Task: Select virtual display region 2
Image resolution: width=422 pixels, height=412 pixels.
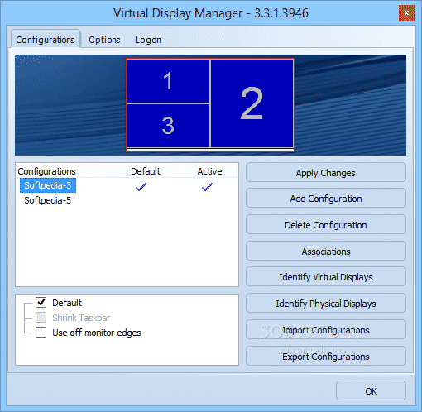Action: [252, 103]
